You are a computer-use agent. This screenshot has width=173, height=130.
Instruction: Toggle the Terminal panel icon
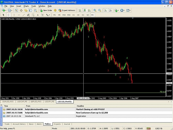click(30, 10)
